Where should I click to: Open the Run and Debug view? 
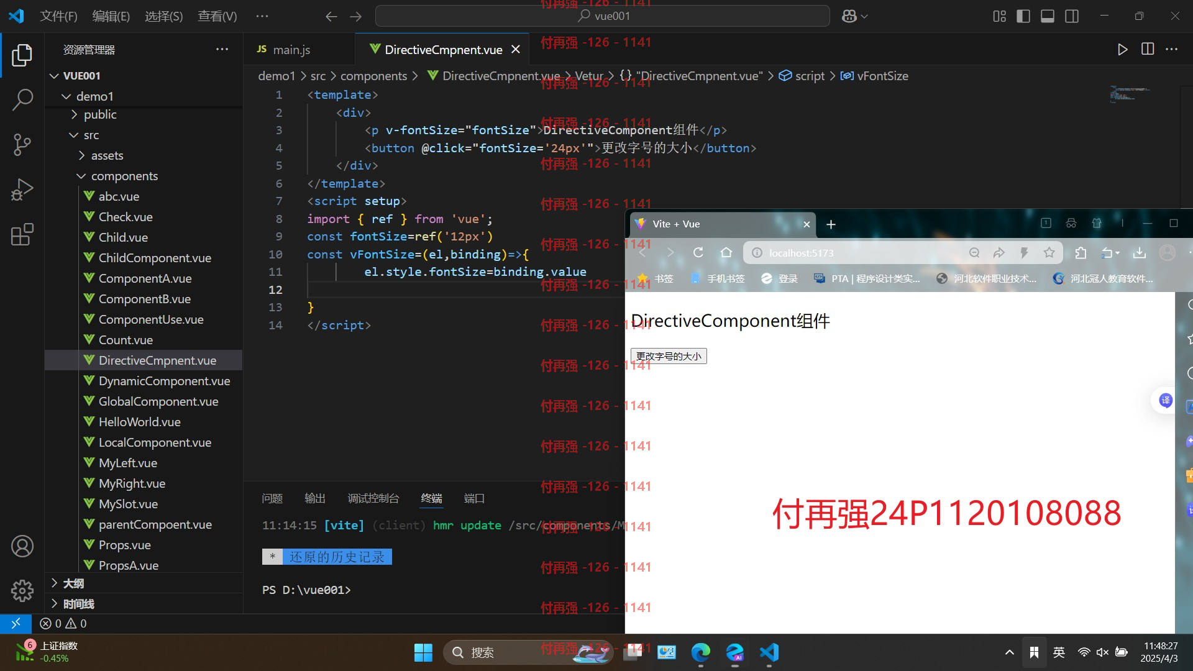pos(22,189)
